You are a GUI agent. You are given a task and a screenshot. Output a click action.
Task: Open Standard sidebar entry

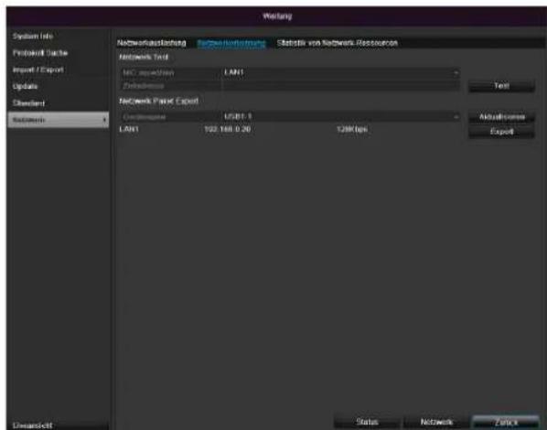coord(28,103)
